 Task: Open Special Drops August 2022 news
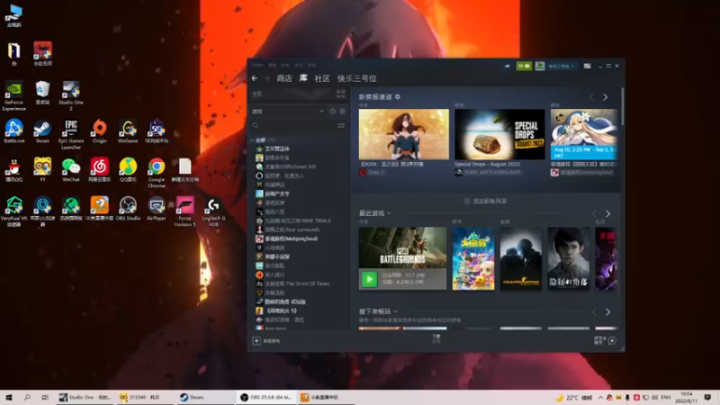[x=499, y=134]
